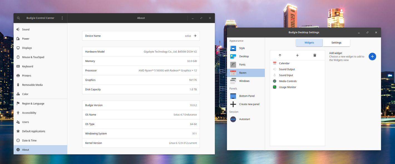Click the Usage Monitor widget icon
395x164 pixels.
pos(275,87)
